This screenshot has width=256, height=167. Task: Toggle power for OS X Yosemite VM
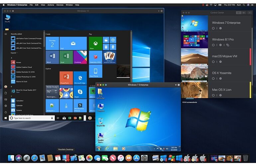point(213,79)
